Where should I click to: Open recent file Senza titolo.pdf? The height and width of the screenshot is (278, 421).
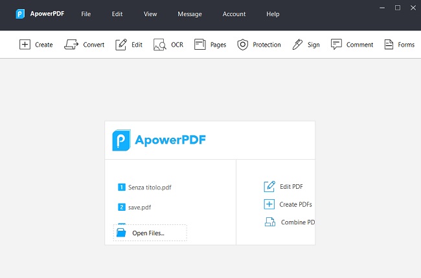(x=150, y=187)
